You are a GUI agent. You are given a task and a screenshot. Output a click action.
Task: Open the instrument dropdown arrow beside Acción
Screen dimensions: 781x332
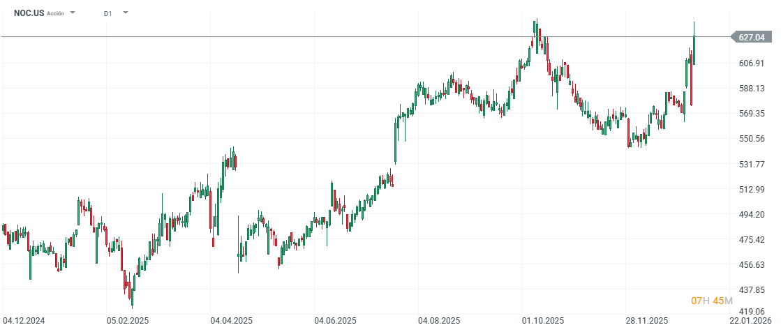click(x=73, y=13)
